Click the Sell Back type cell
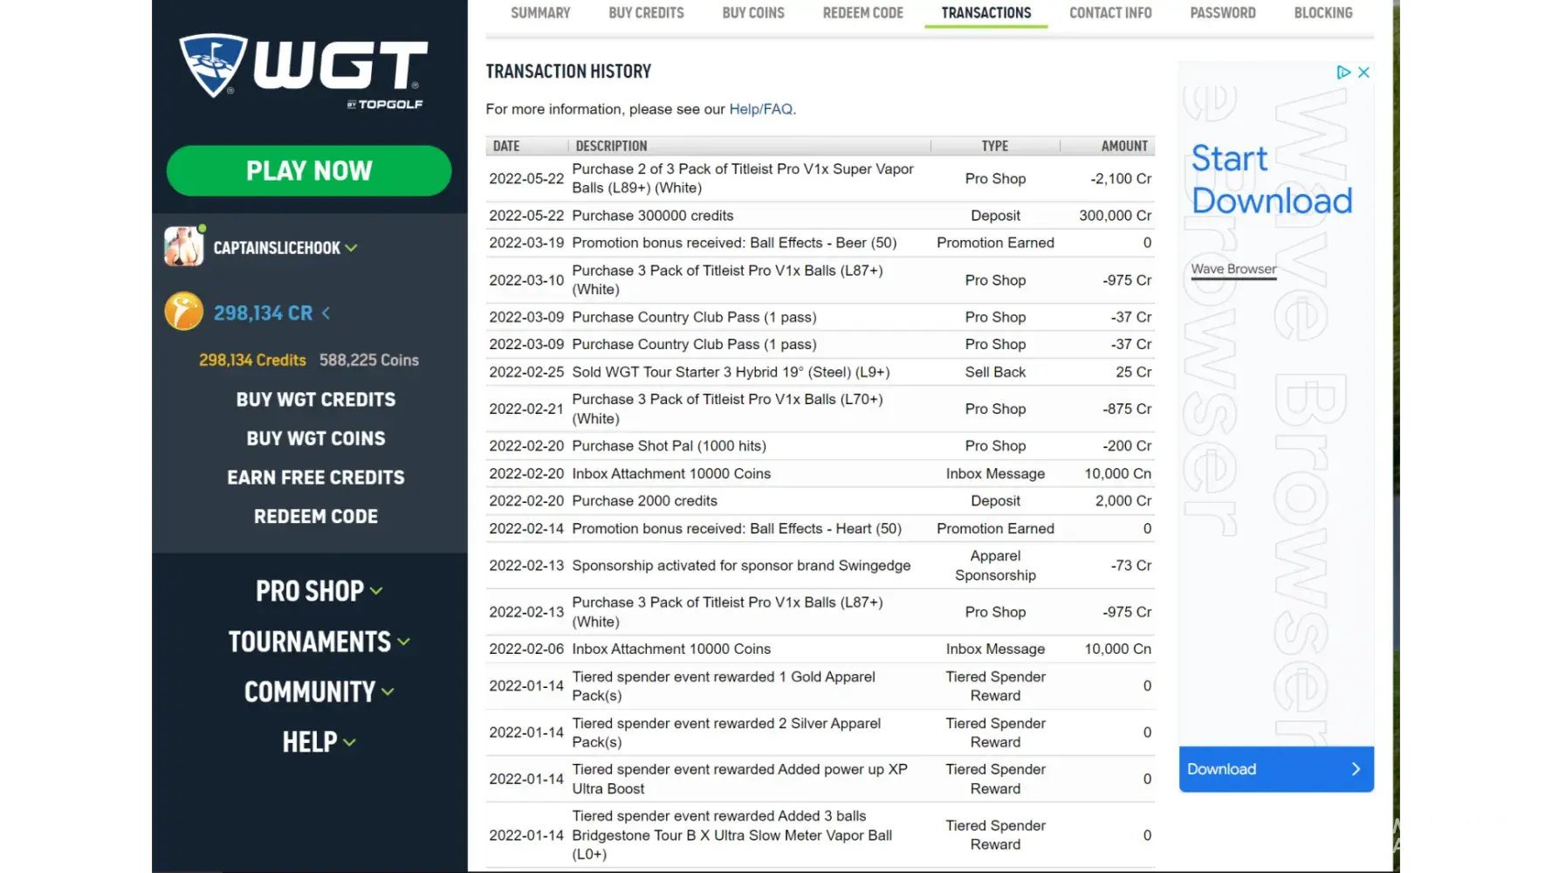The width and height of the screenshot is (1552, 873). tap(995, 372)
